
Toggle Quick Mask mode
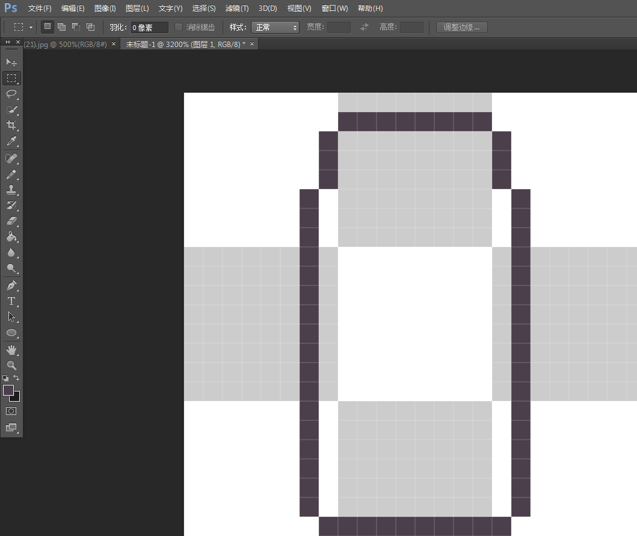pos(11,411)
